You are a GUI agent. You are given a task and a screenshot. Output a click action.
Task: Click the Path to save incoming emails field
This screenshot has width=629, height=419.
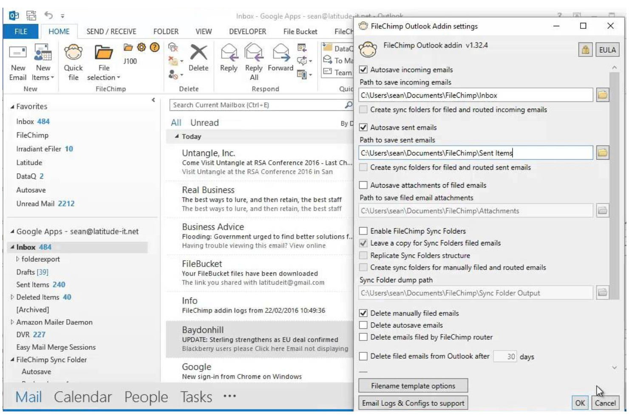click(x=476, y=95)
